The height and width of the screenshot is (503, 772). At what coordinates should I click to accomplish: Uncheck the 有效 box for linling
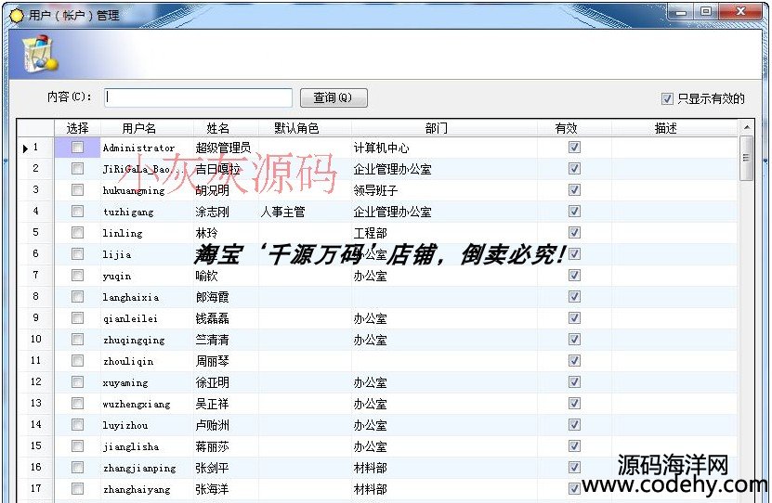click(574, 233)
